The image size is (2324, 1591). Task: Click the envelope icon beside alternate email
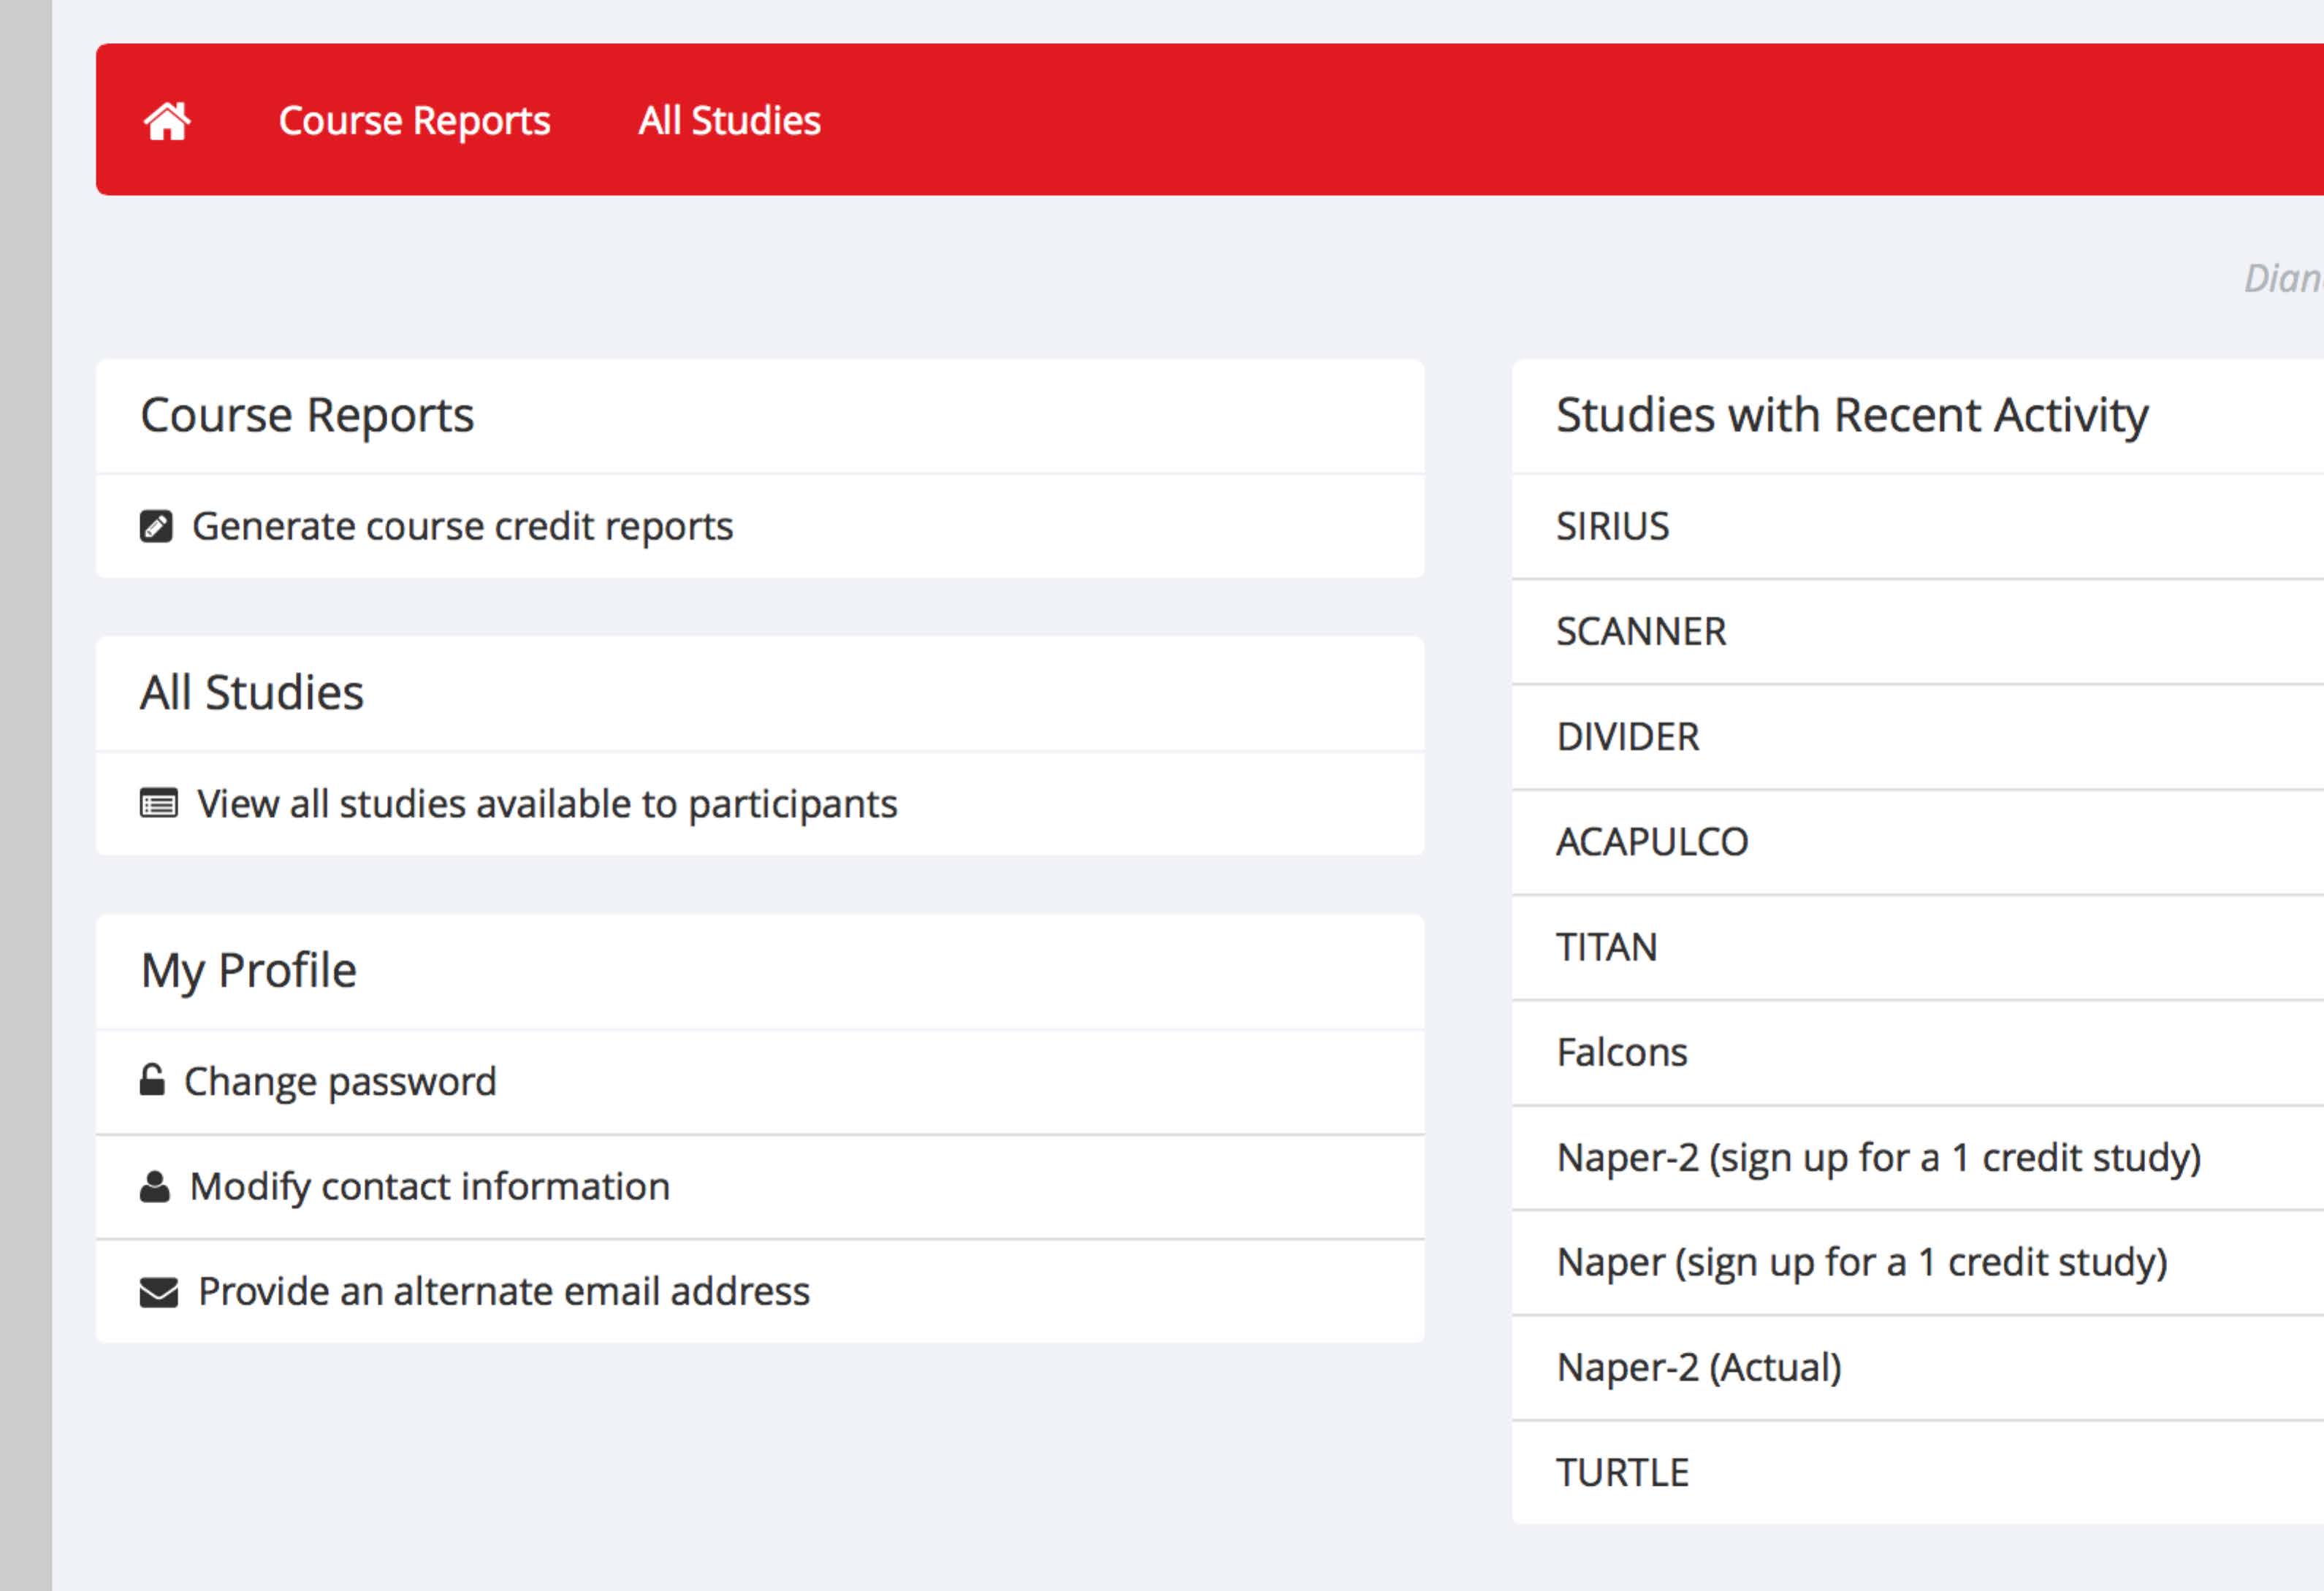pyautogui.click(x=159, y=1292)
